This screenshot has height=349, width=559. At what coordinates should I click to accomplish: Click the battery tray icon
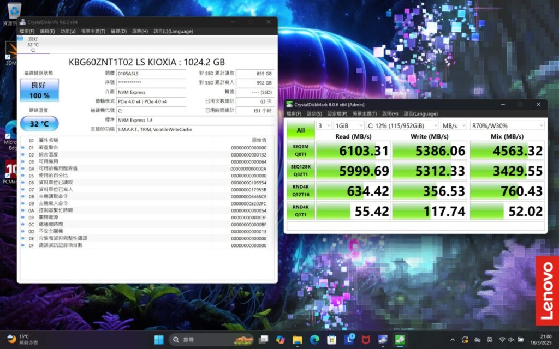(520, 340)
